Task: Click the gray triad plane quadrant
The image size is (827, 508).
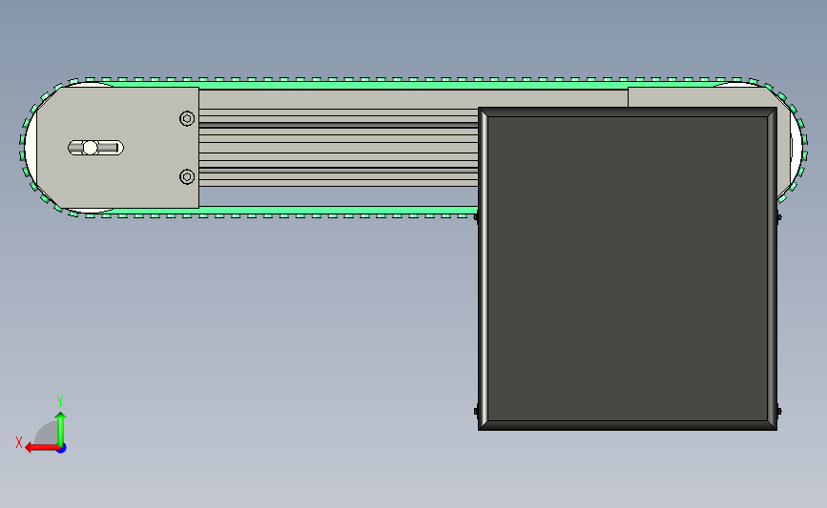Action: click(x=47, y=435)
